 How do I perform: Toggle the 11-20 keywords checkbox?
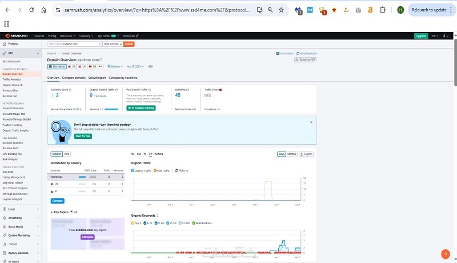(x=156, y=223)
